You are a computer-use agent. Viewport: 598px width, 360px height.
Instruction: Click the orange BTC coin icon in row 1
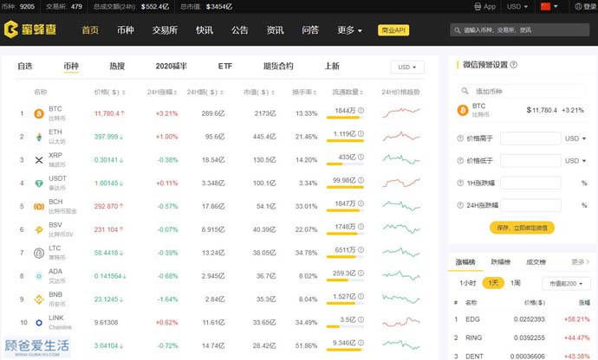coord(39,113)
